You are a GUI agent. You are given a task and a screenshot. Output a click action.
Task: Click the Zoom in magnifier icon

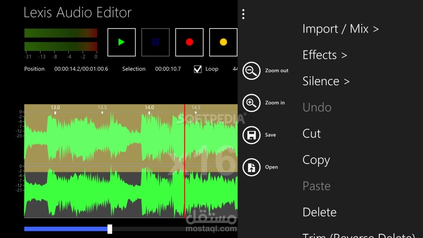(x=252, y=103)
